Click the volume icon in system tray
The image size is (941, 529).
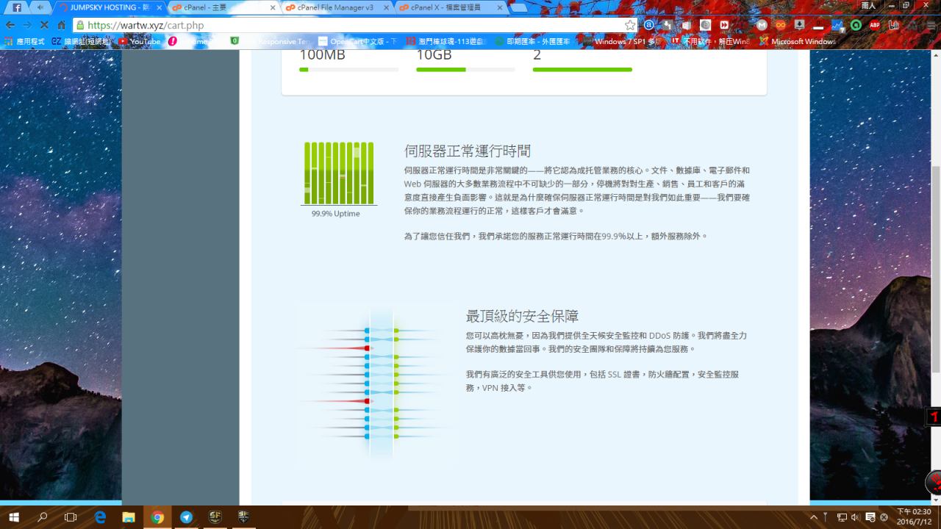coord(856,517)
